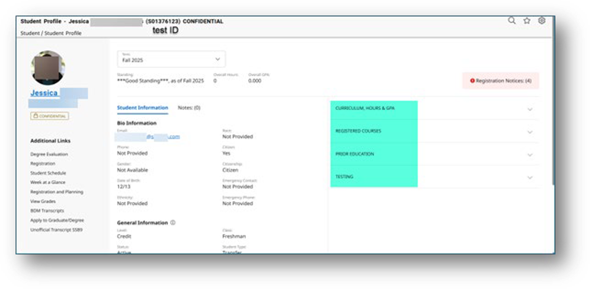Click the student profile photo
592x291 pixels.
tap(48, 68)
